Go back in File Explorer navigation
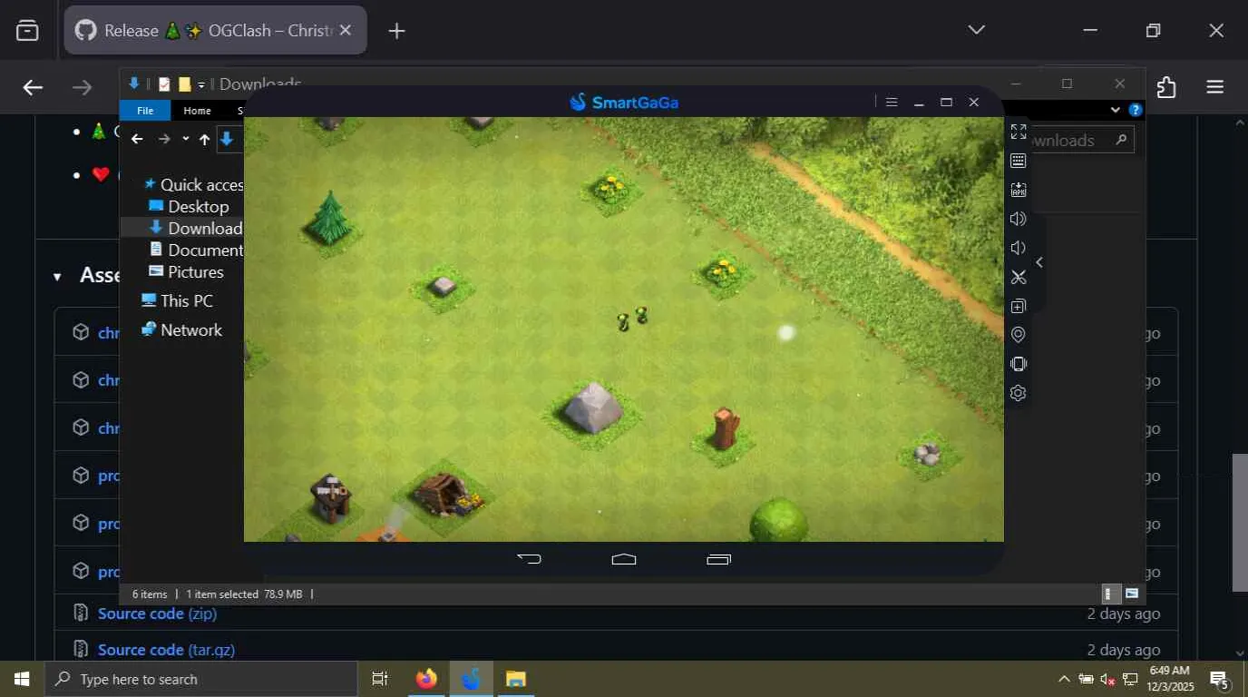The height and width of the screenshot is (697, 1248). pos(137,139)
